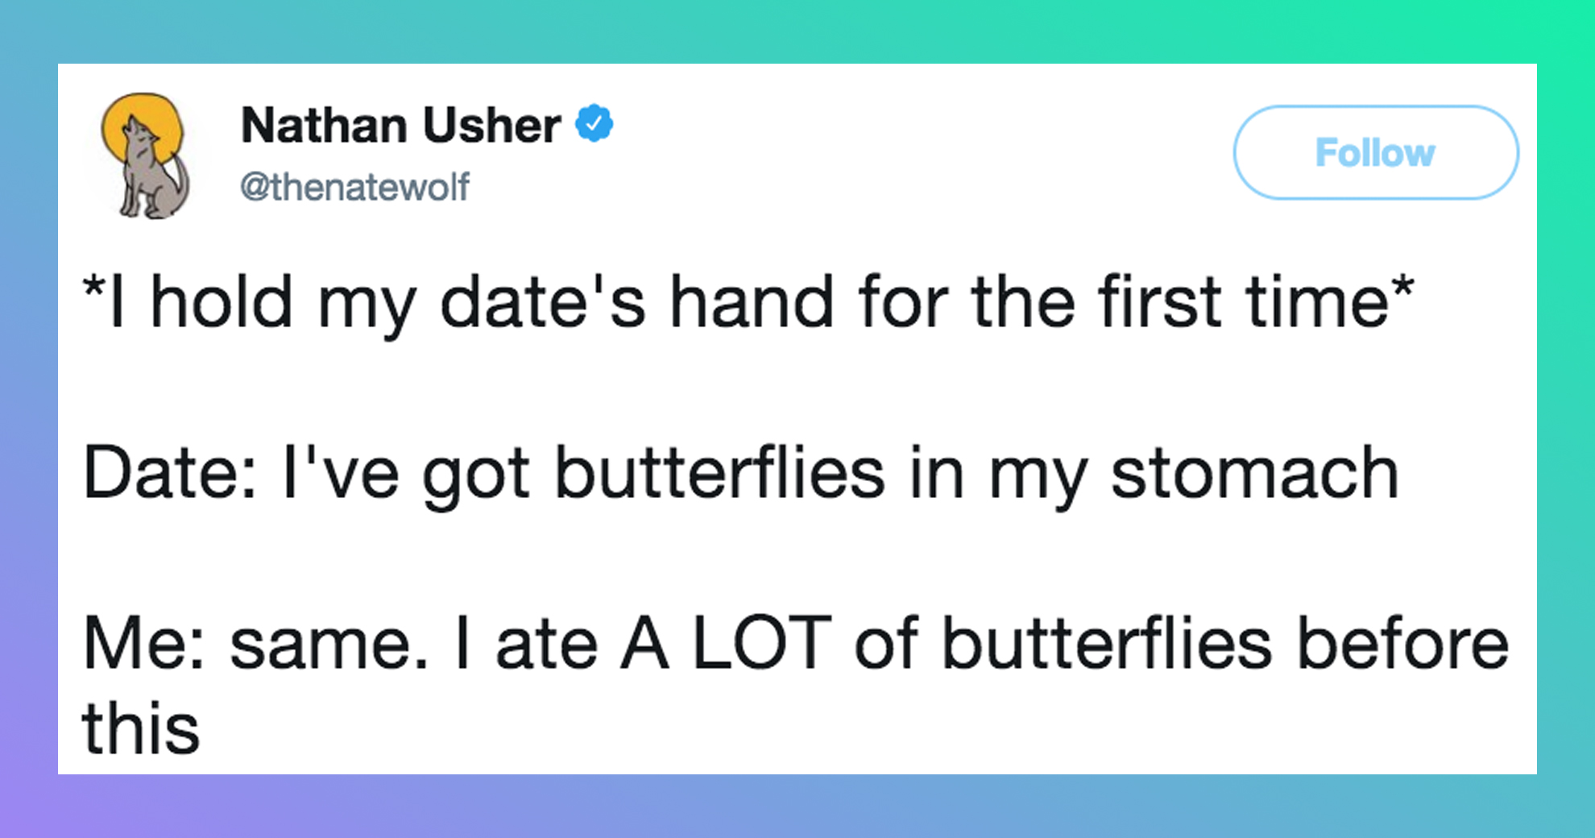
Task: Click the blue verified checkmark badge
Action: click(x=594, y=123)
